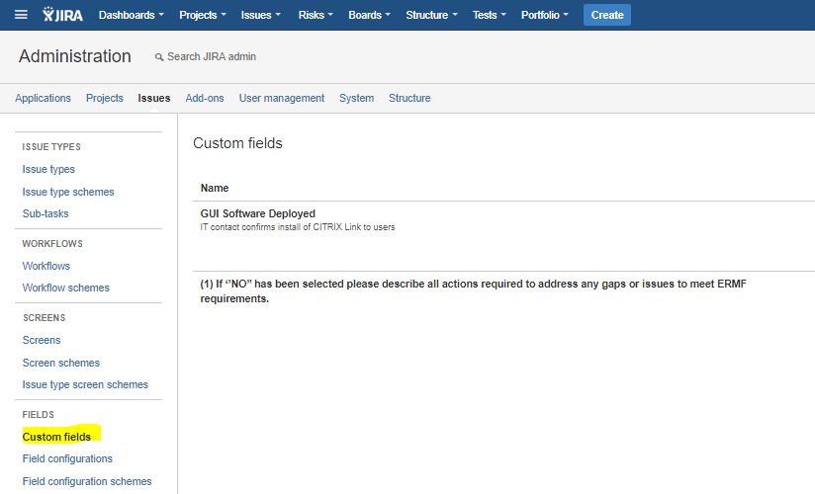
Task: Open the Dashboards dropdown menu
Action: point(131,15)
